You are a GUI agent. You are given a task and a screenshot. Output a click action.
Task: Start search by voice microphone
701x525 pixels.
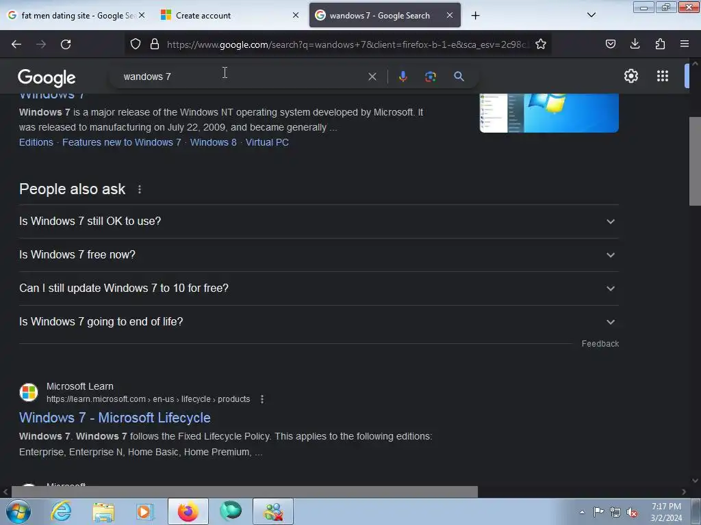pos(403,77)
